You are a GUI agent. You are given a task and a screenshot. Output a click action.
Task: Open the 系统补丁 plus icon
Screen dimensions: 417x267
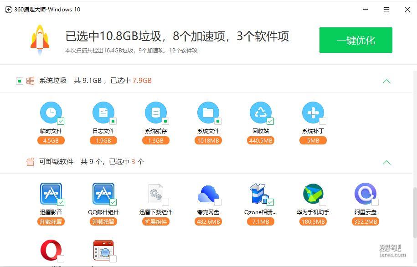[x=313, y=113]
